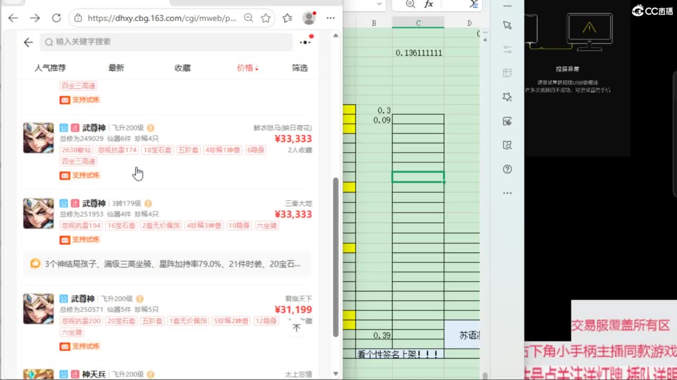
Task: Click 武尊神 title of the 3转179级 listing
Action: (94, 203)
